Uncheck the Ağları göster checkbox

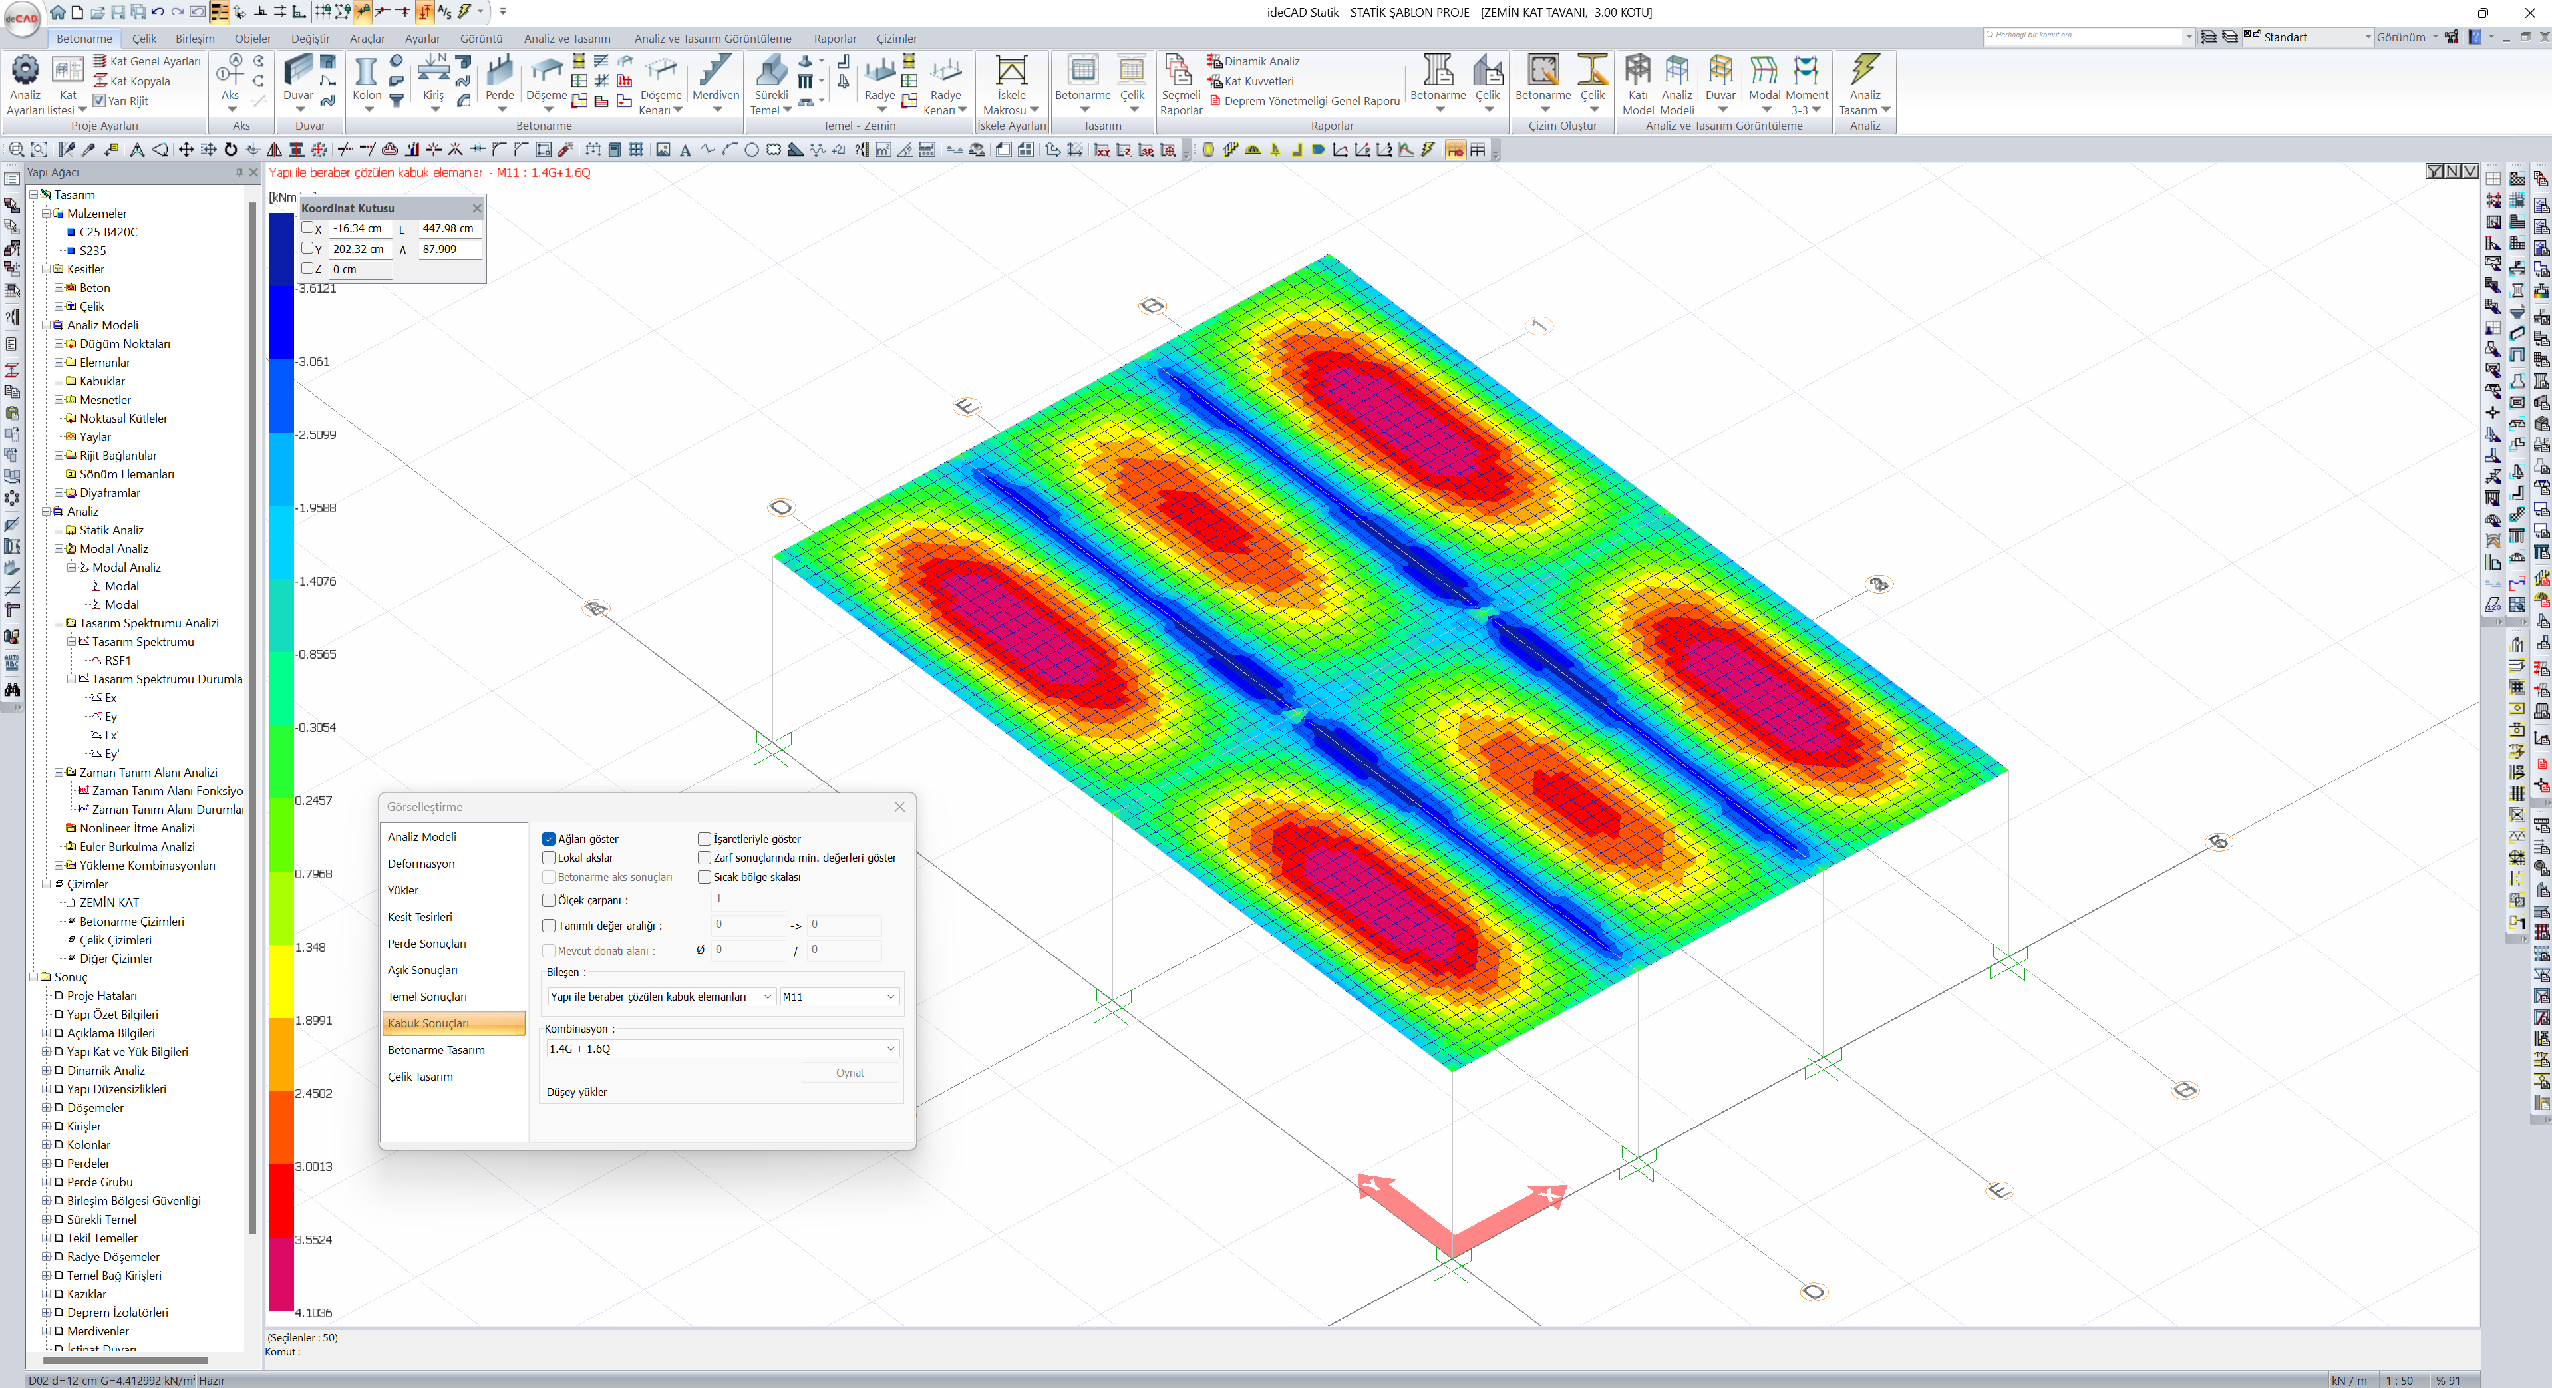(x=549, y=839)
